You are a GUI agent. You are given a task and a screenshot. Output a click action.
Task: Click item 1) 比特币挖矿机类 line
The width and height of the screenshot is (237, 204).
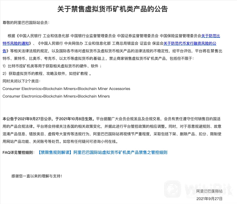click(52, 66)
